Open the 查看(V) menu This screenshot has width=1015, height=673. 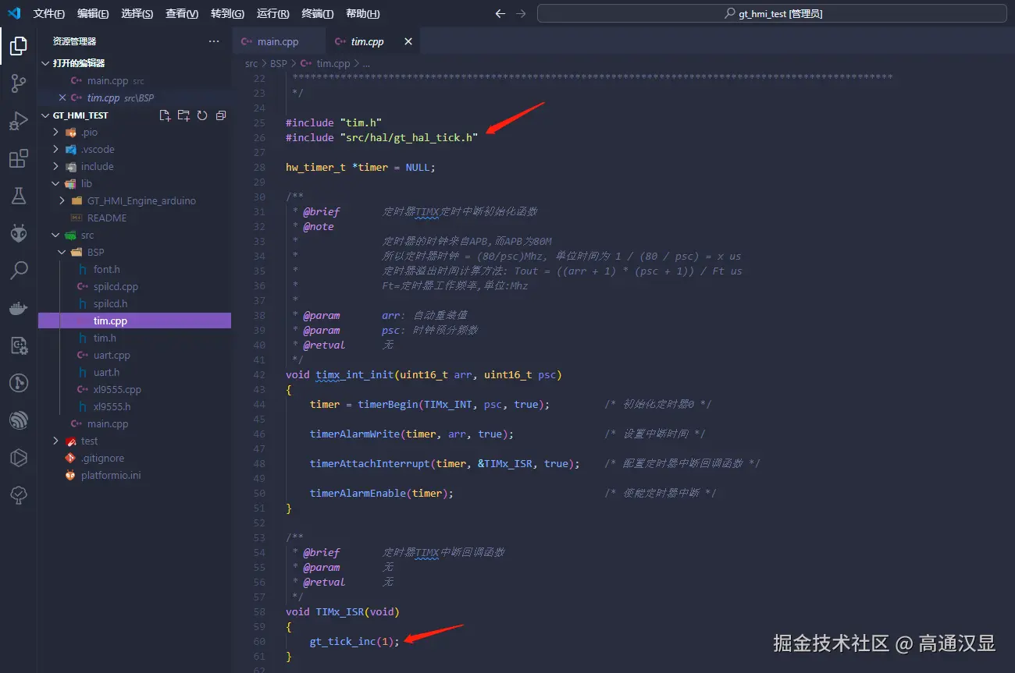point(182,14)
